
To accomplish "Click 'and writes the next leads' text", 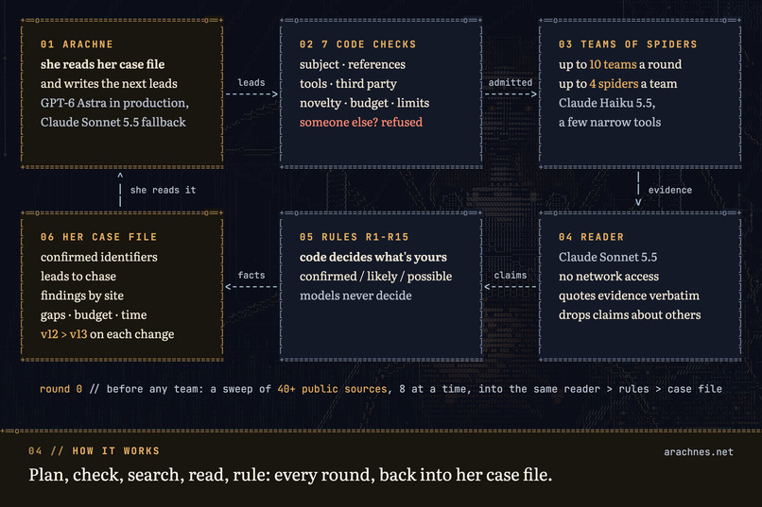I will 109,83.
